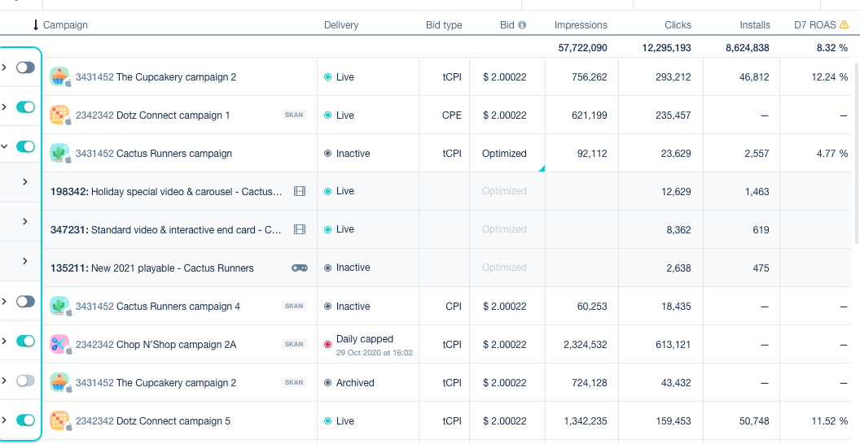
Task: Click the Dotz Connect campaign 1 app icon
Action: [x=59, y=115]
